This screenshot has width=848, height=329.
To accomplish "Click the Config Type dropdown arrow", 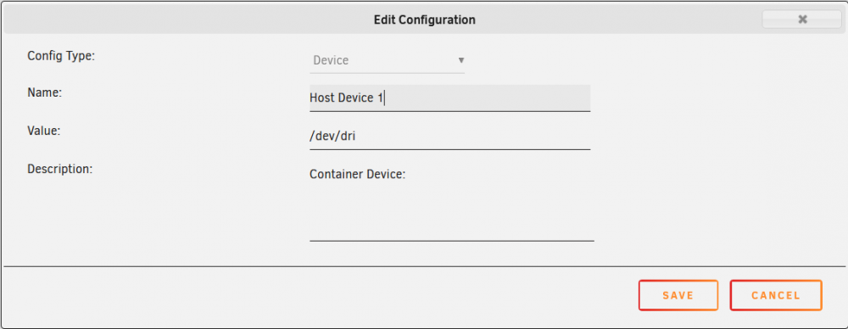I will (x=461, y=60).
